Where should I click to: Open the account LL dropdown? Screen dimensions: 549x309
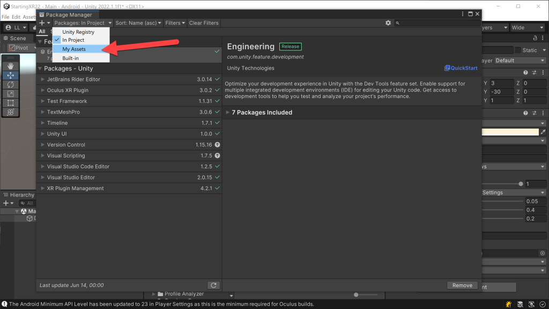[x=16, y=28]
